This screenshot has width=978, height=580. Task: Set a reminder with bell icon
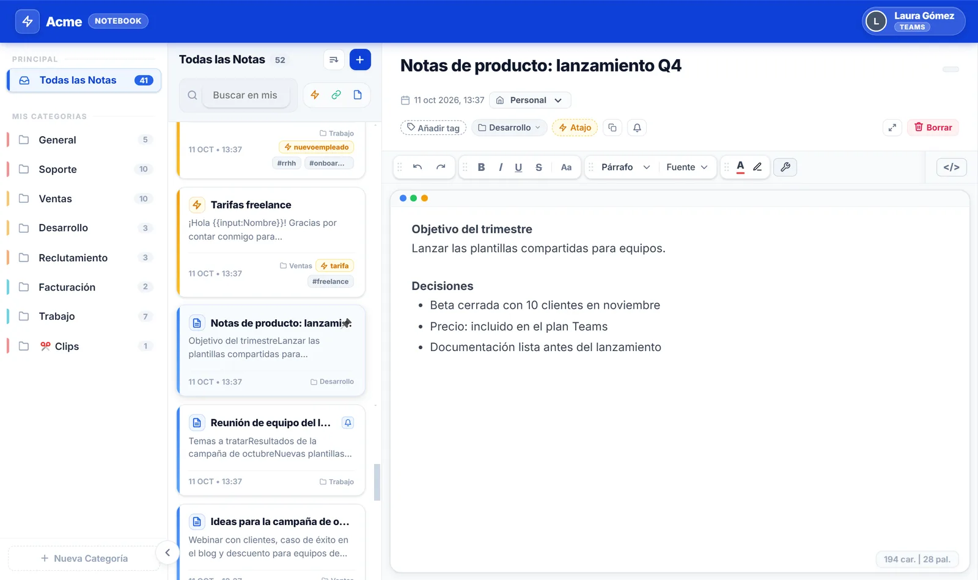(x=637, y=128)
